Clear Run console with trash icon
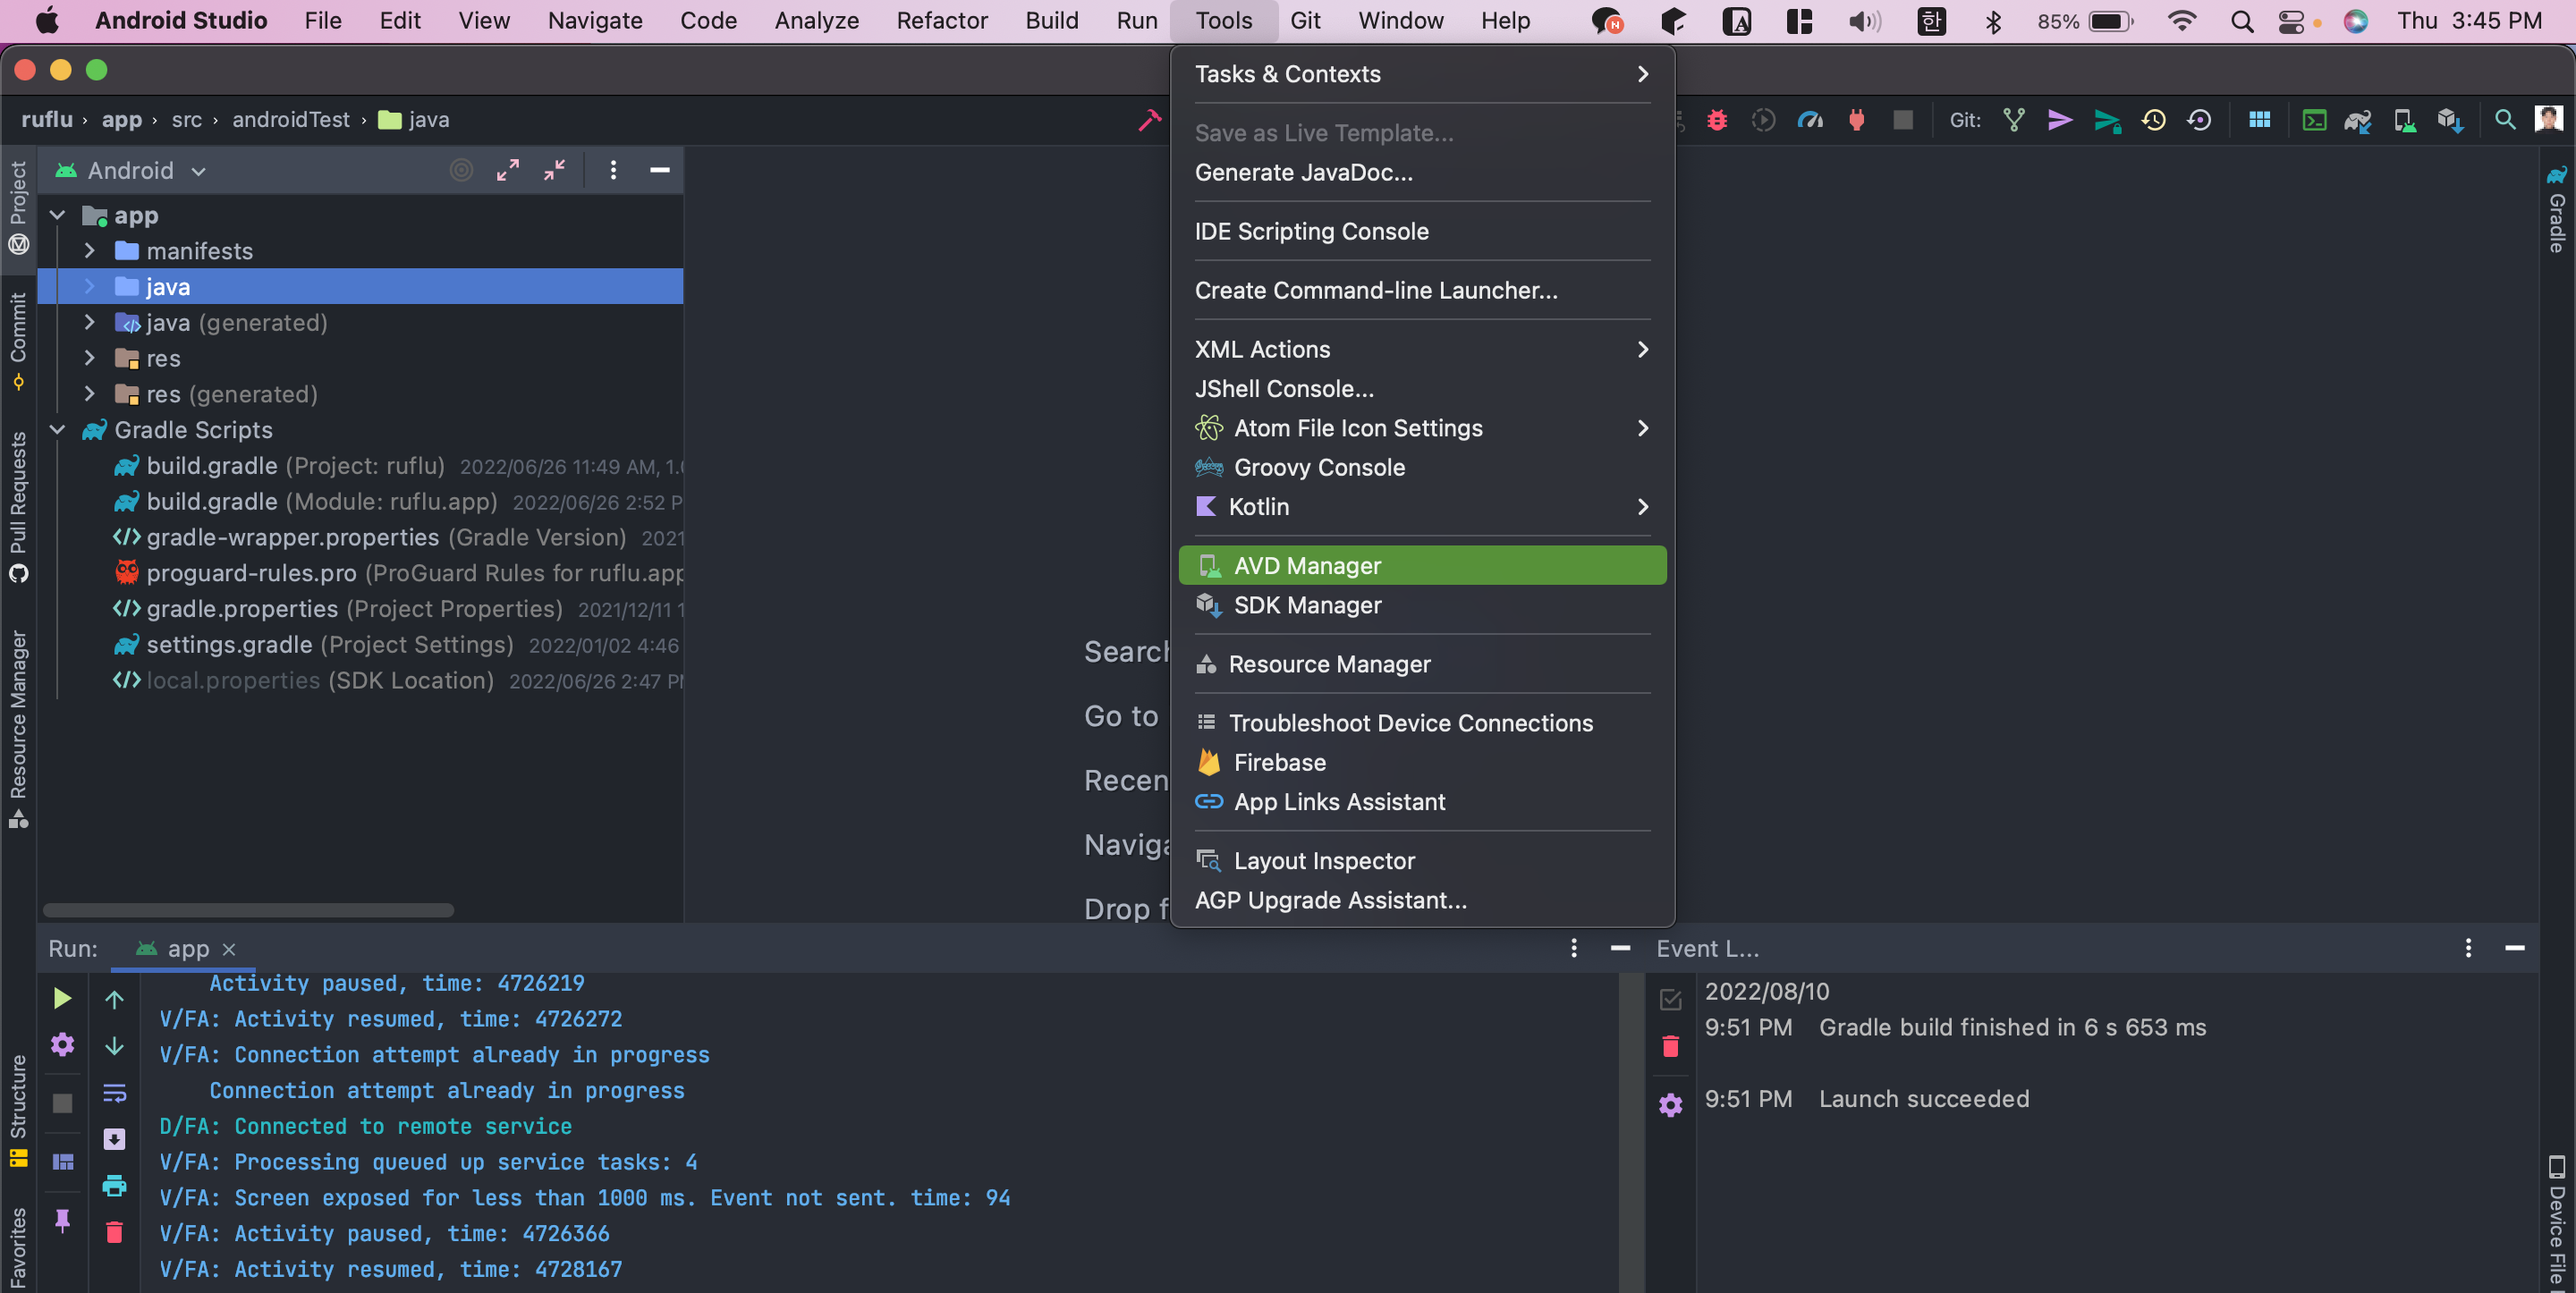 pyautogui.click(x=114, y=1232)
